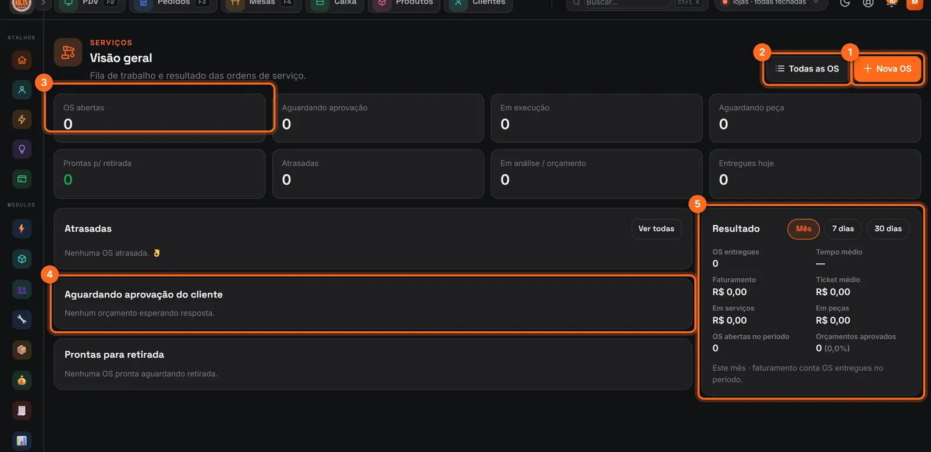
Task: Open the home shortcut icon in sidebar
Action: coord(22,60)
